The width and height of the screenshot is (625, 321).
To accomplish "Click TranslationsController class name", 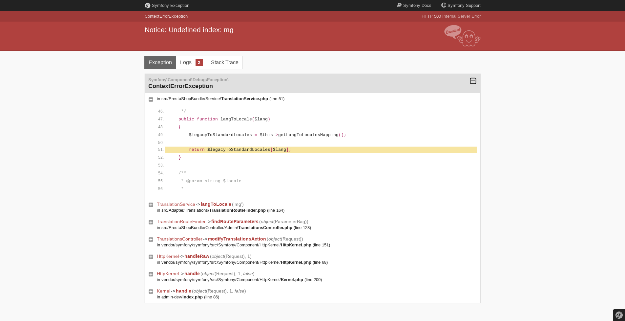I will 179,239.
